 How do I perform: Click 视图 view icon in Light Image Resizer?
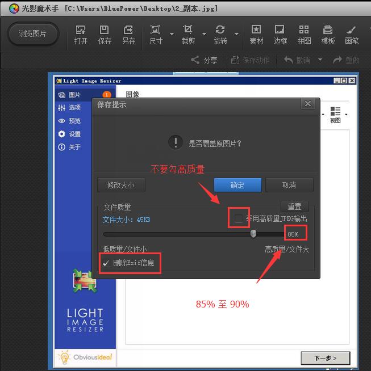coord(335,115)
